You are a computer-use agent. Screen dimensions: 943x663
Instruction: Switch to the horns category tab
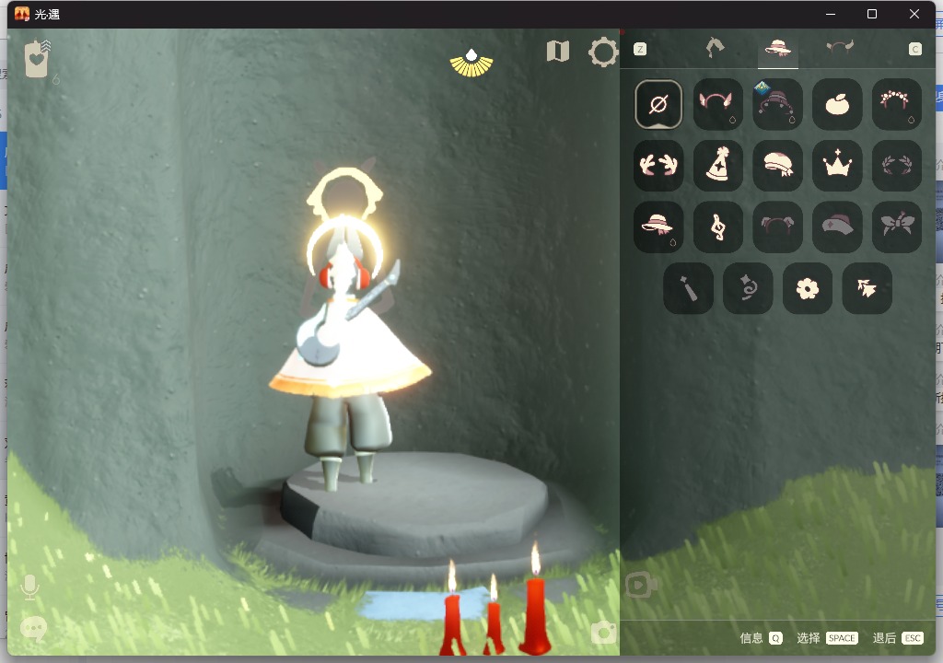coord(840,47)
